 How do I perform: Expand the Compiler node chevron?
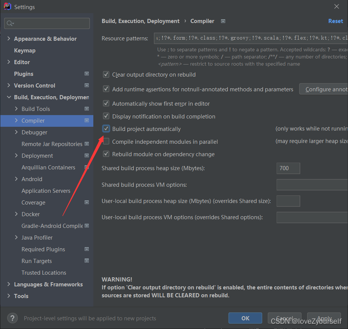coord(16,120)
